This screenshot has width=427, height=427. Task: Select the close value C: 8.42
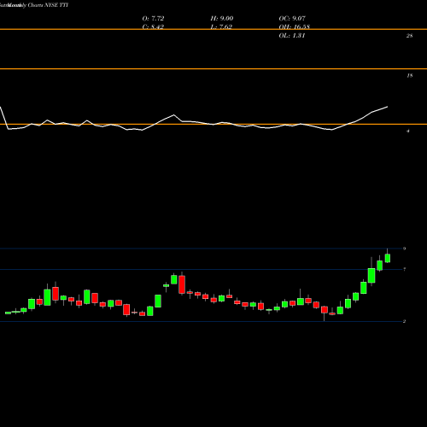tap(153, 27)
